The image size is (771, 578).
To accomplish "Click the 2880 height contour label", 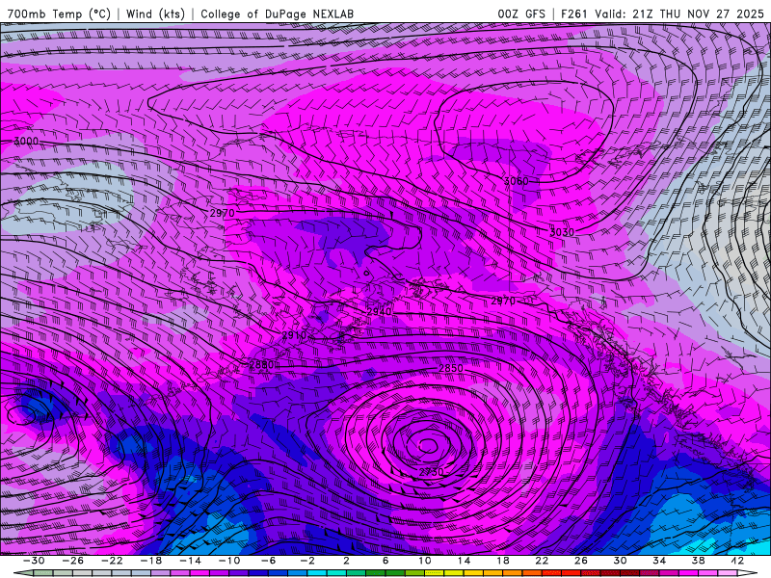I will 261,365.
